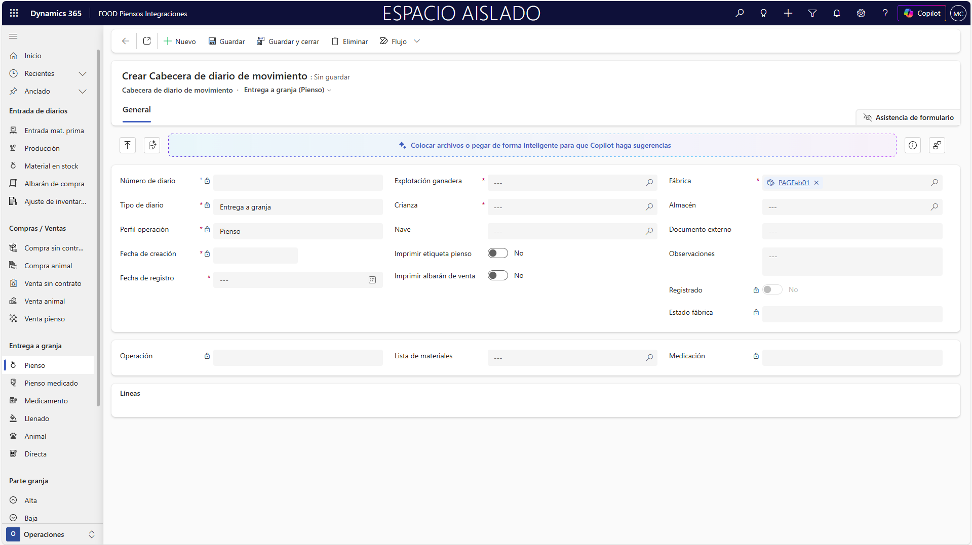The height and width of the screenshot is (545, 972).
Task: Toggle the Registrado switch
Action: tap(772, 289)
